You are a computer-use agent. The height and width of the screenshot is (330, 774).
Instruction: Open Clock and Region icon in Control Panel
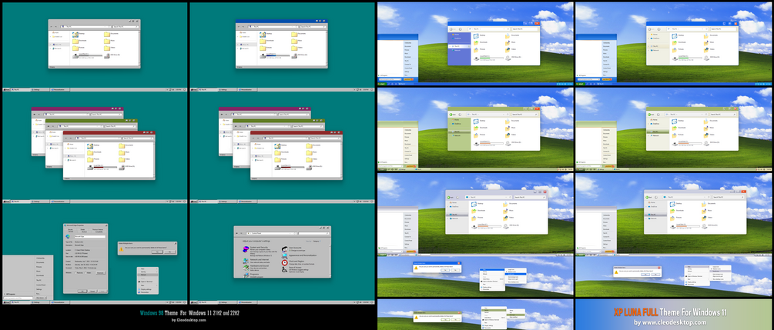[x=285, y=263]
